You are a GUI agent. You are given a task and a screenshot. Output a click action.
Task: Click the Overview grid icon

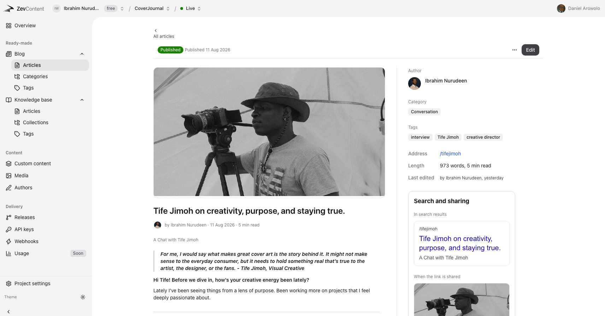8,25
